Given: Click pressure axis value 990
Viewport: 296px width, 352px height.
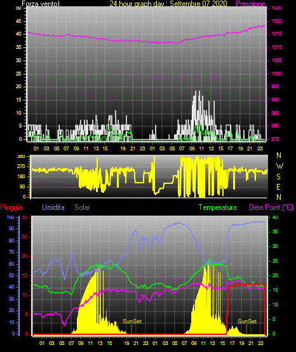Looking at the screenshot, I should coord(275,100).
